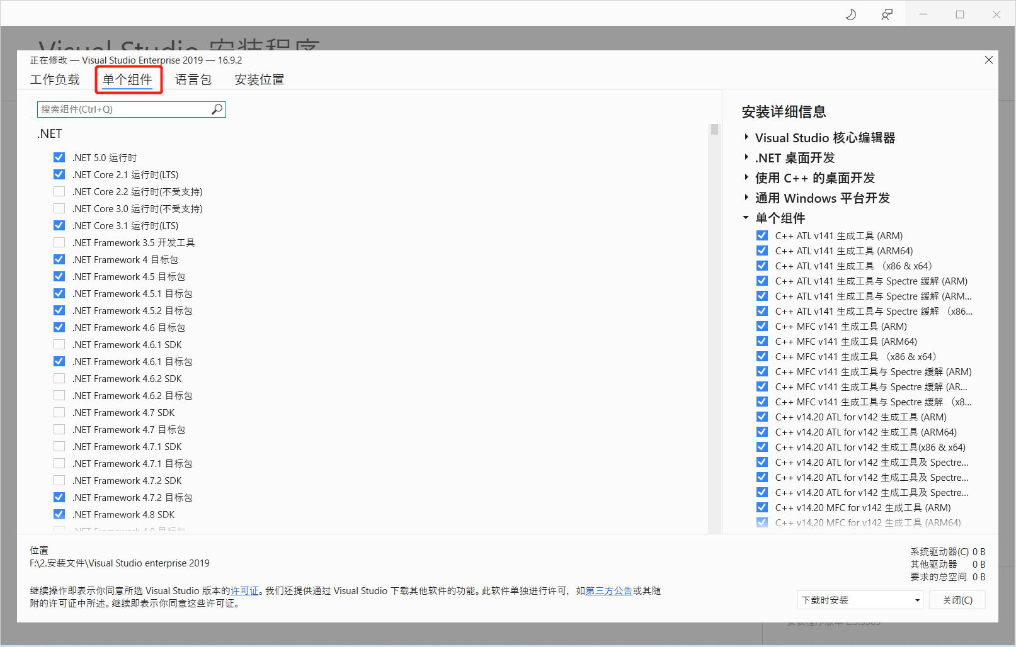Select the 单个组件 tab

[128, 79]
